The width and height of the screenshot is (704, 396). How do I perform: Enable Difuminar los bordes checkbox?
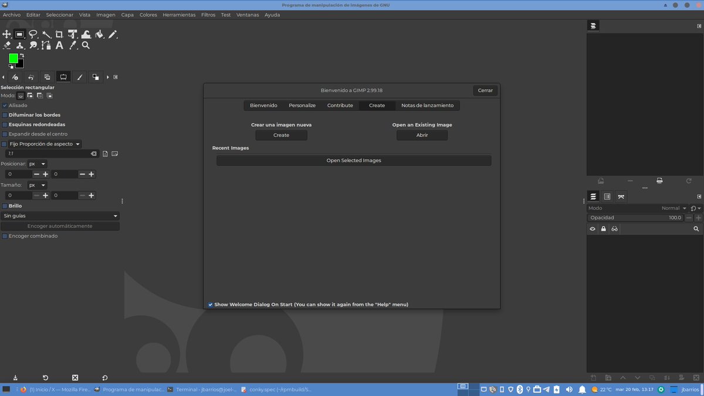(5, 115)
